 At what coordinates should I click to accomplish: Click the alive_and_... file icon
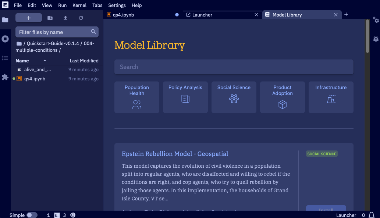click(19, 69)
